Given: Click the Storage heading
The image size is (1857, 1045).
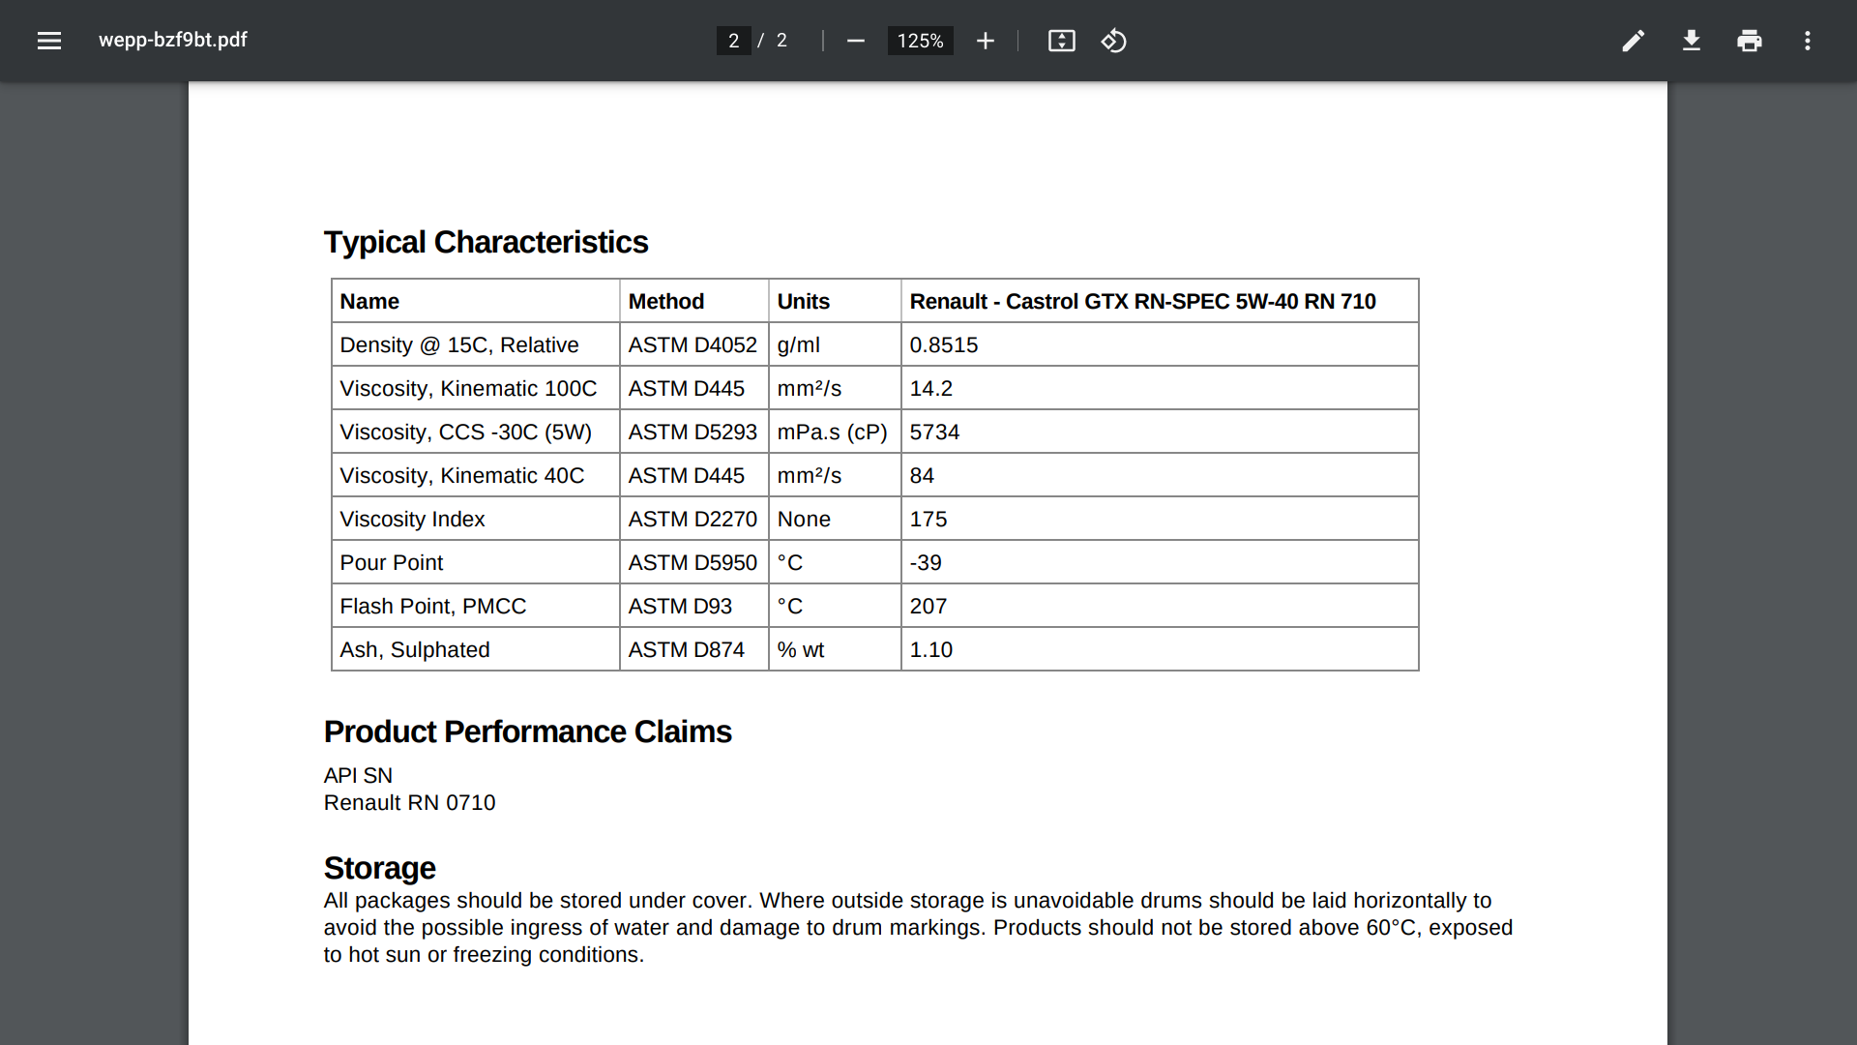Looking at the screenshot, I should pyautogui.click(x=379, y=868).
